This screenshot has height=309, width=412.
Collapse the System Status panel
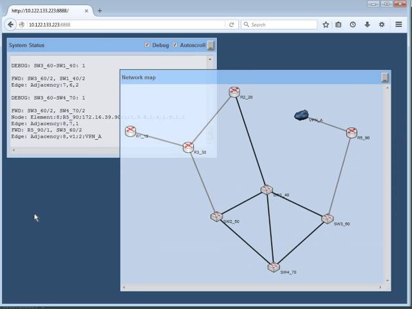click(x=211, y=45)
